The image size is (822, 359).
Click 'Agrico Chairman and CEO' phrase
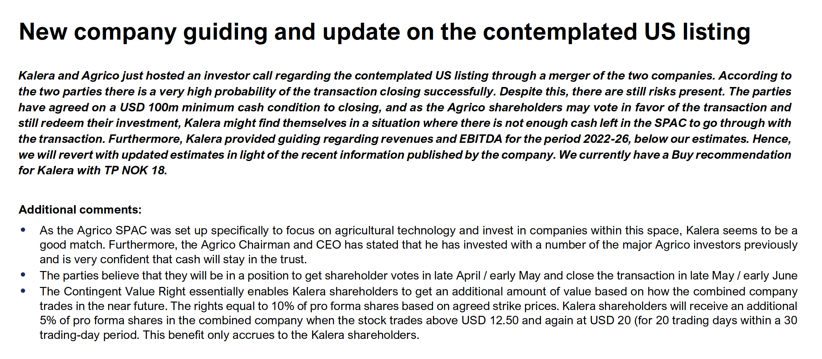(x=271, y=245)
